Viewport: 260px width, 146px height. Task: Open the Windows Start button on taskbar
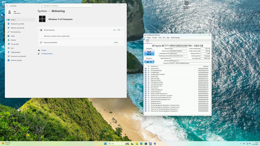(x=105, y=144)
